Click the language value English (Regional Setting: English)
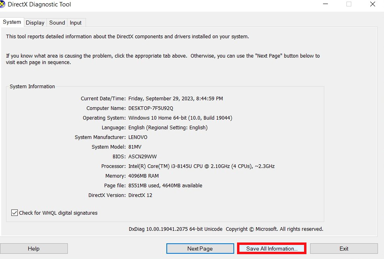The height and width of the screenshot is (259, 384). (168, 128)
